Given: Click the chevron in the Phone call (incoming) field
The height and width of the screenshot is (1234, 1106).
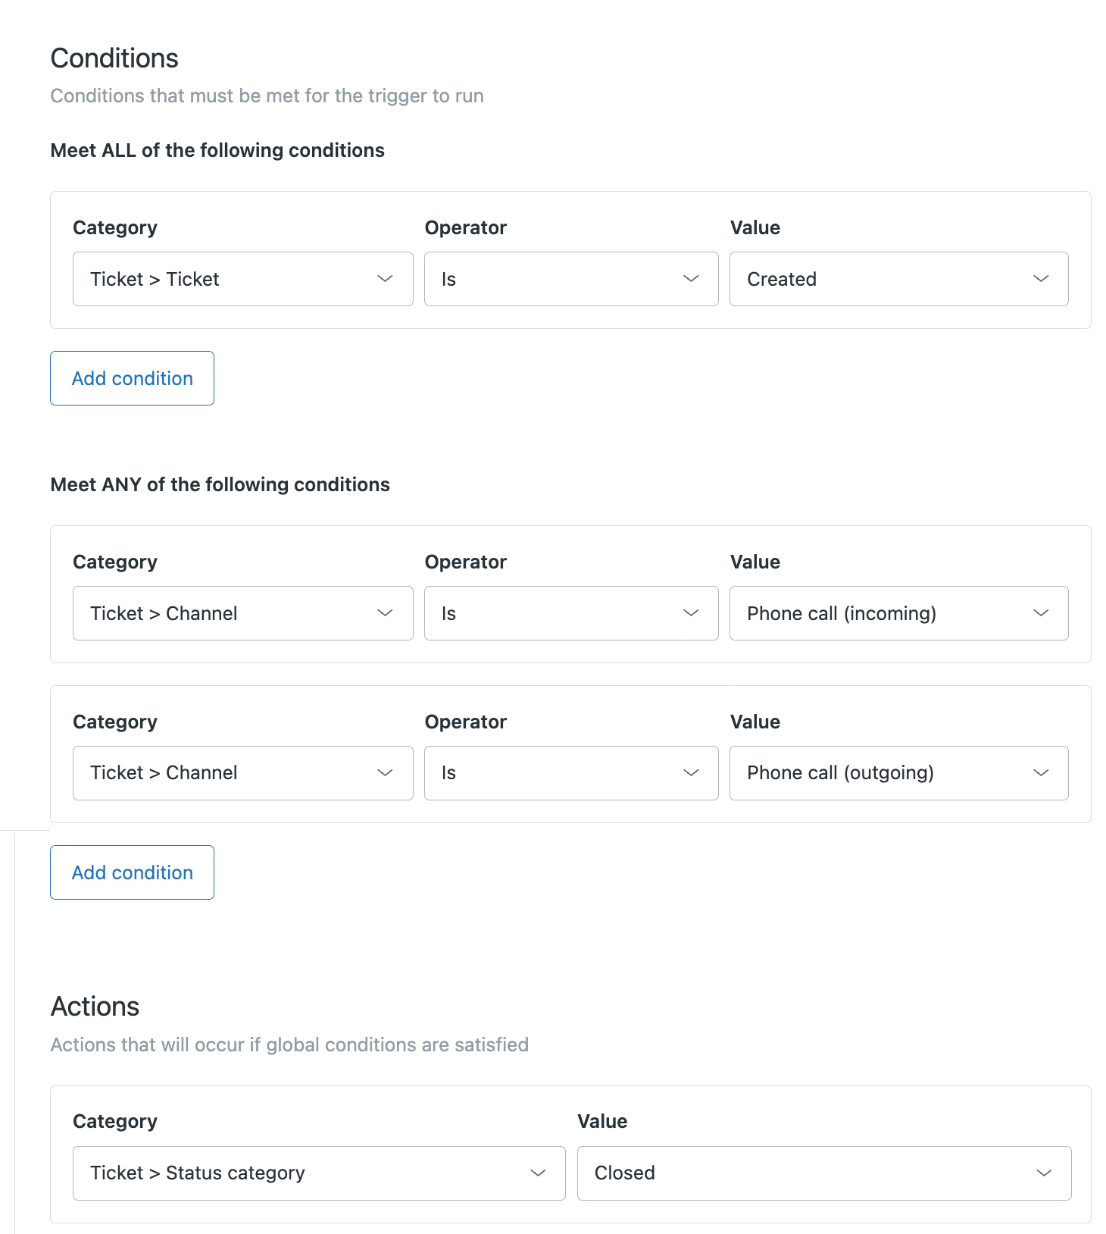Looking at the screenshot, I should [x=1042, y=613].
